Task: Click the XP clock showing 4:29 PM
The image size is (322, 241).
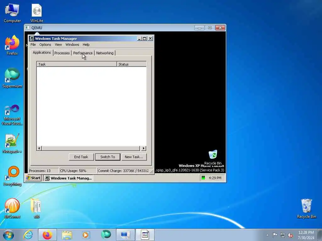Action: tap(215, 178)
